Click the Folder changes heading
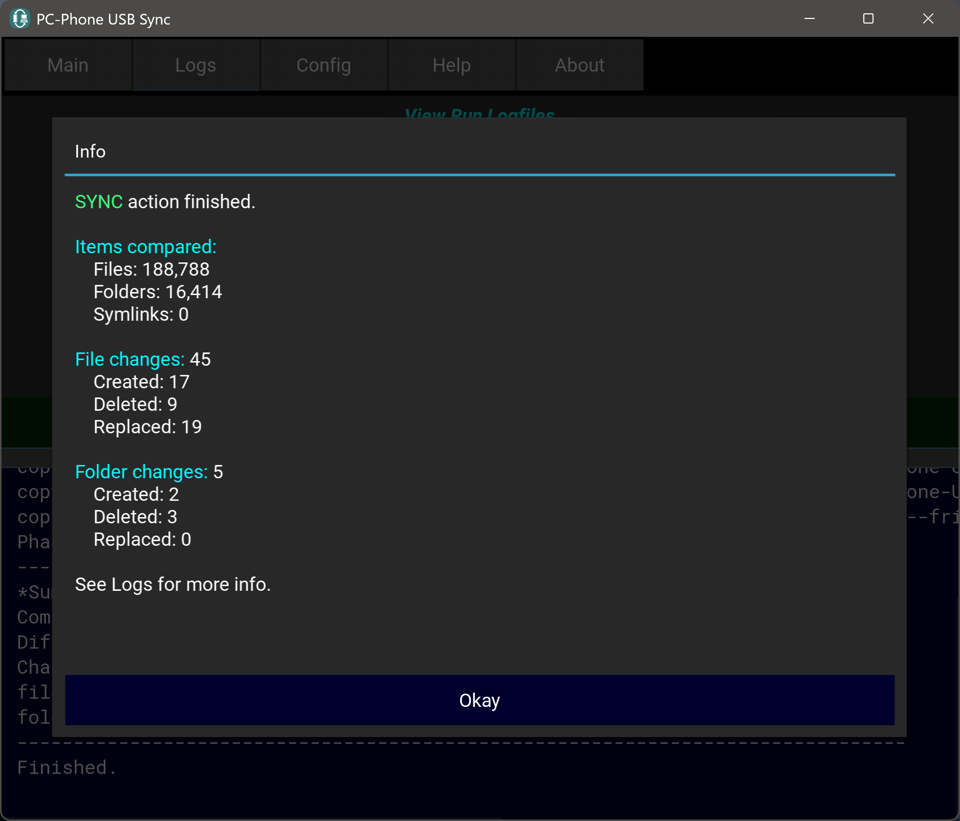This screenshot has width=960, height=821. [x=141, y=472]
